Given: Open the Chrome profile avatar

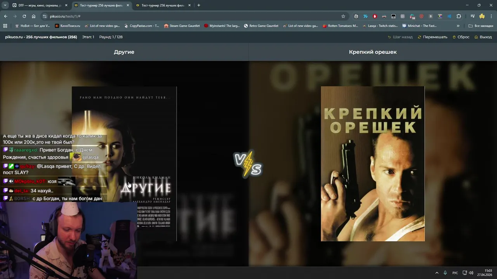Looking at the screenshot, I should point(482,16).
